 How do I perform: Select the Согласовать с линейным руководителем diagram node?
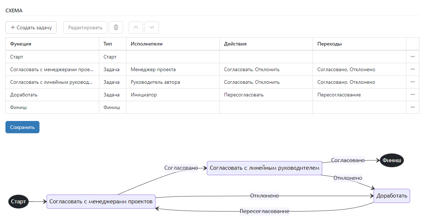[x=264, y=168]
